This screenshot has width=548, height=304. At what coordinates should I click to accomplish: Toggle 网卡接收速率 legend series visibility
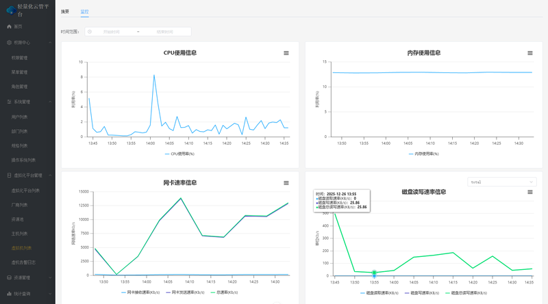142,292
